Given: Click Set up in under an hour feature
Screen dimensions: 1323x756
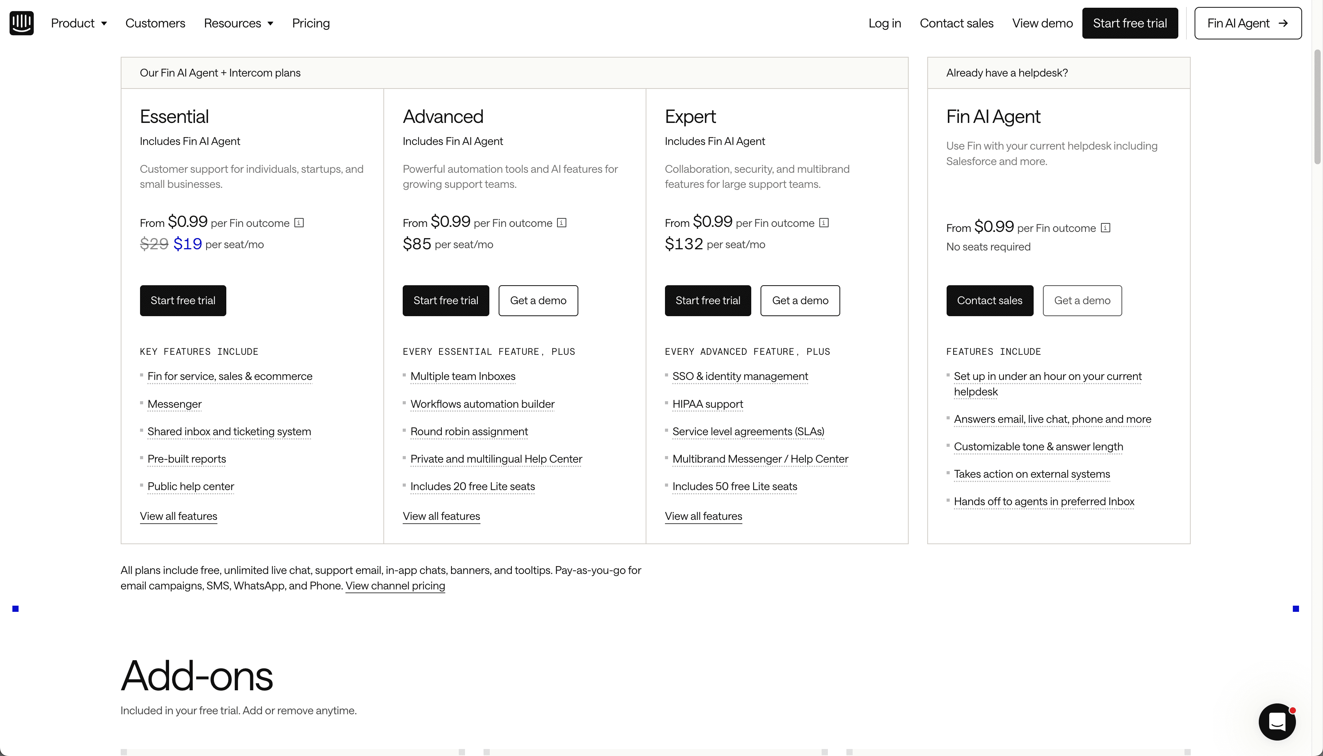Looking at the screenshot, I should click(x=1048, y=384).
